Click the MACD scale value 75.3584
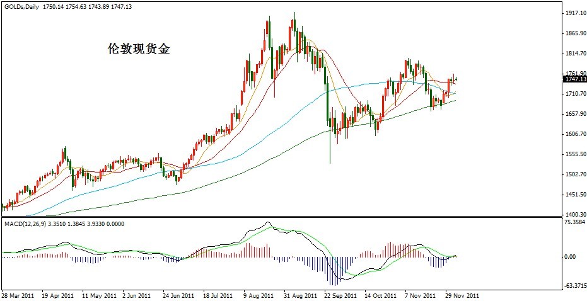587x301 pixels. coord(576,222)
